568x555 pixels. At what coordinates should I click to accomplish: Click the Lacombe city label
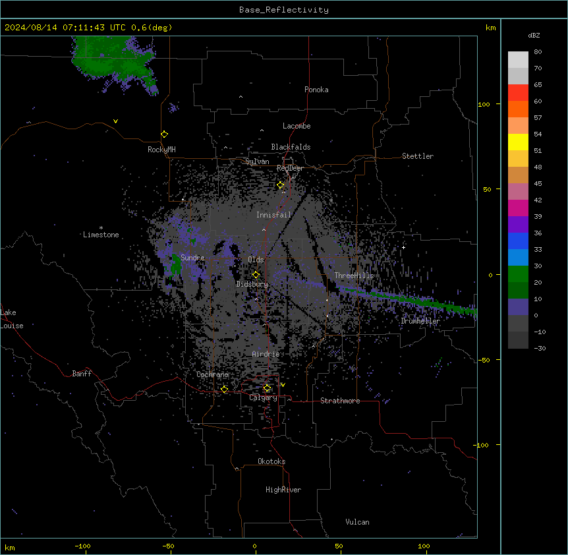coord(297,126)
